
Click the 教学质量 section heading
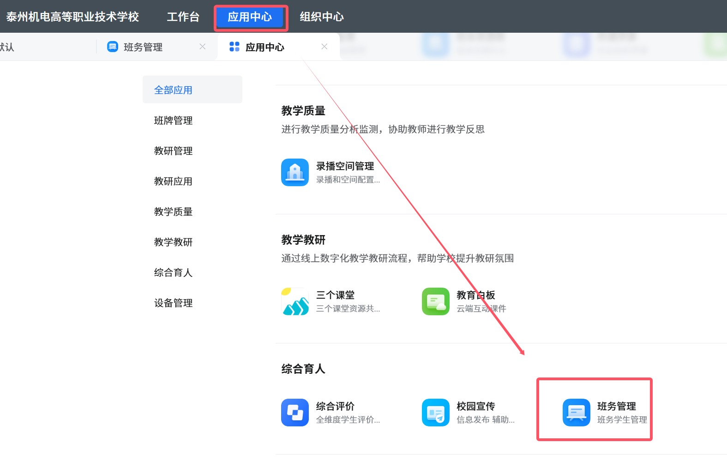pos(303,111)
